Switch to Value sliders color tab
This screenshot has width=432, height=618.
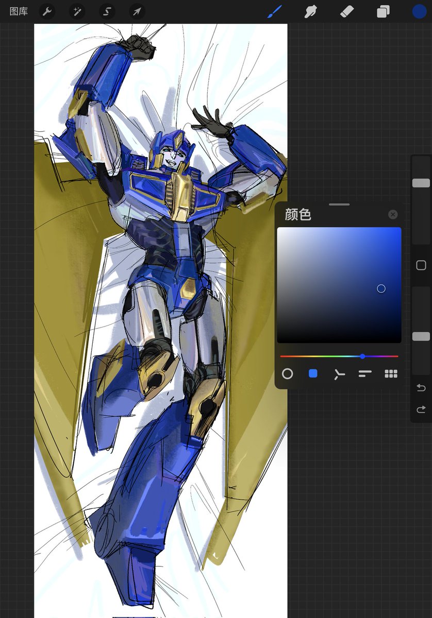click(x=365, y=374)
